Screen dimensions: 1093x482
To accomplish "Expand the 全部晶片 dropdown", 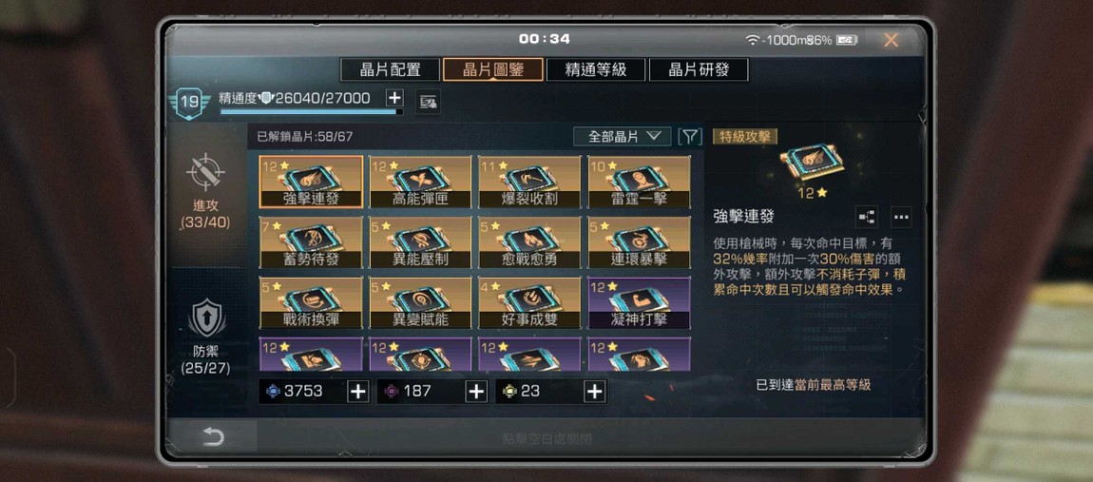I will 622,136.
